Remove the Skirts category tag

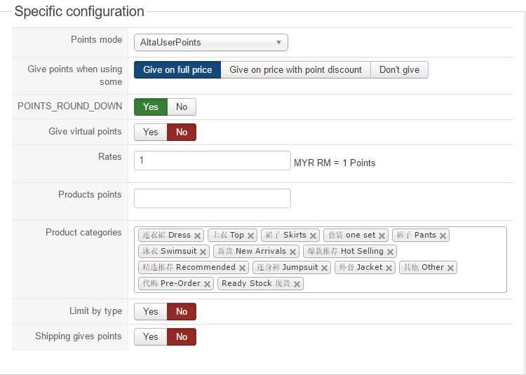point(313,236)
